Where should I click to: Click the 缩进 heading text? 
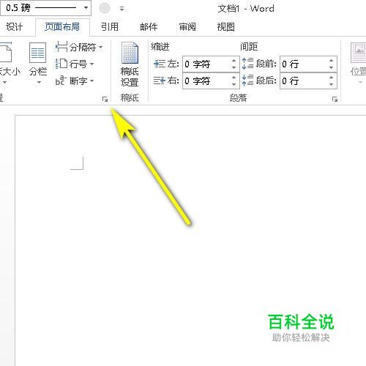160,46
